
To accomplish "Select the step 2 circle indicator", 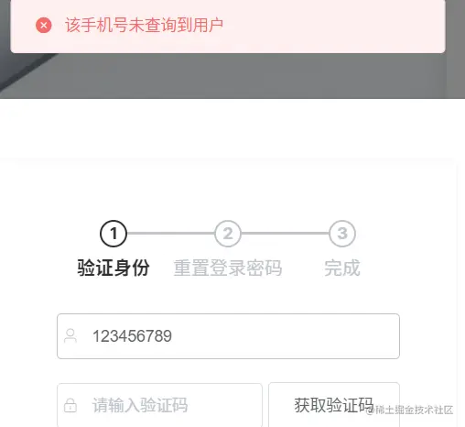I will click(x=228, y=234).
